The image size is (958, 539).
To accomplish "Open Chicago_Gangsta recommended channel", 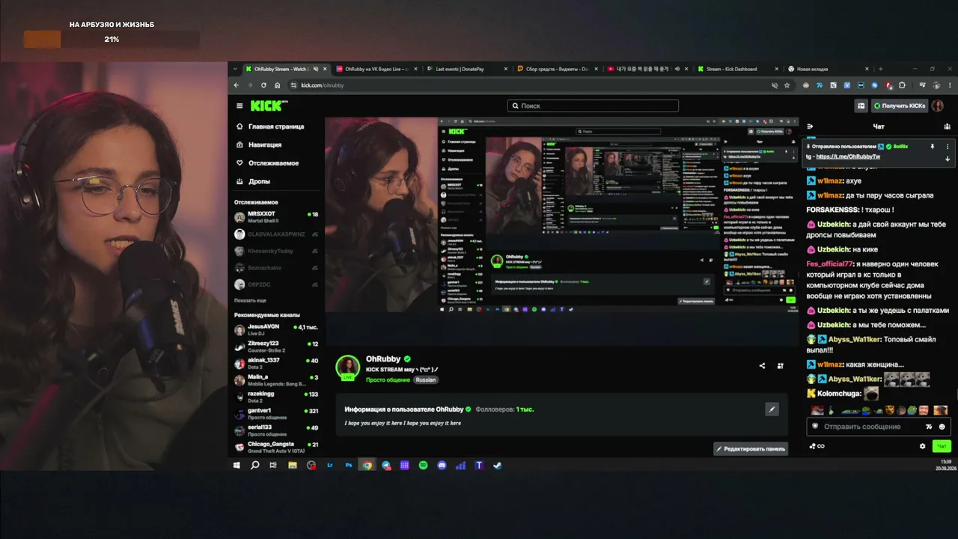I will 276,448.
